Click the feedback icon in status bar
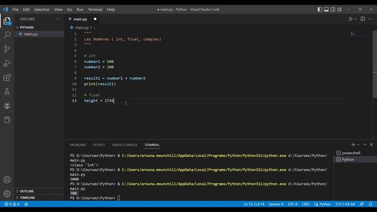The height and width of the screenshot is (212, 377). point(362,204)
